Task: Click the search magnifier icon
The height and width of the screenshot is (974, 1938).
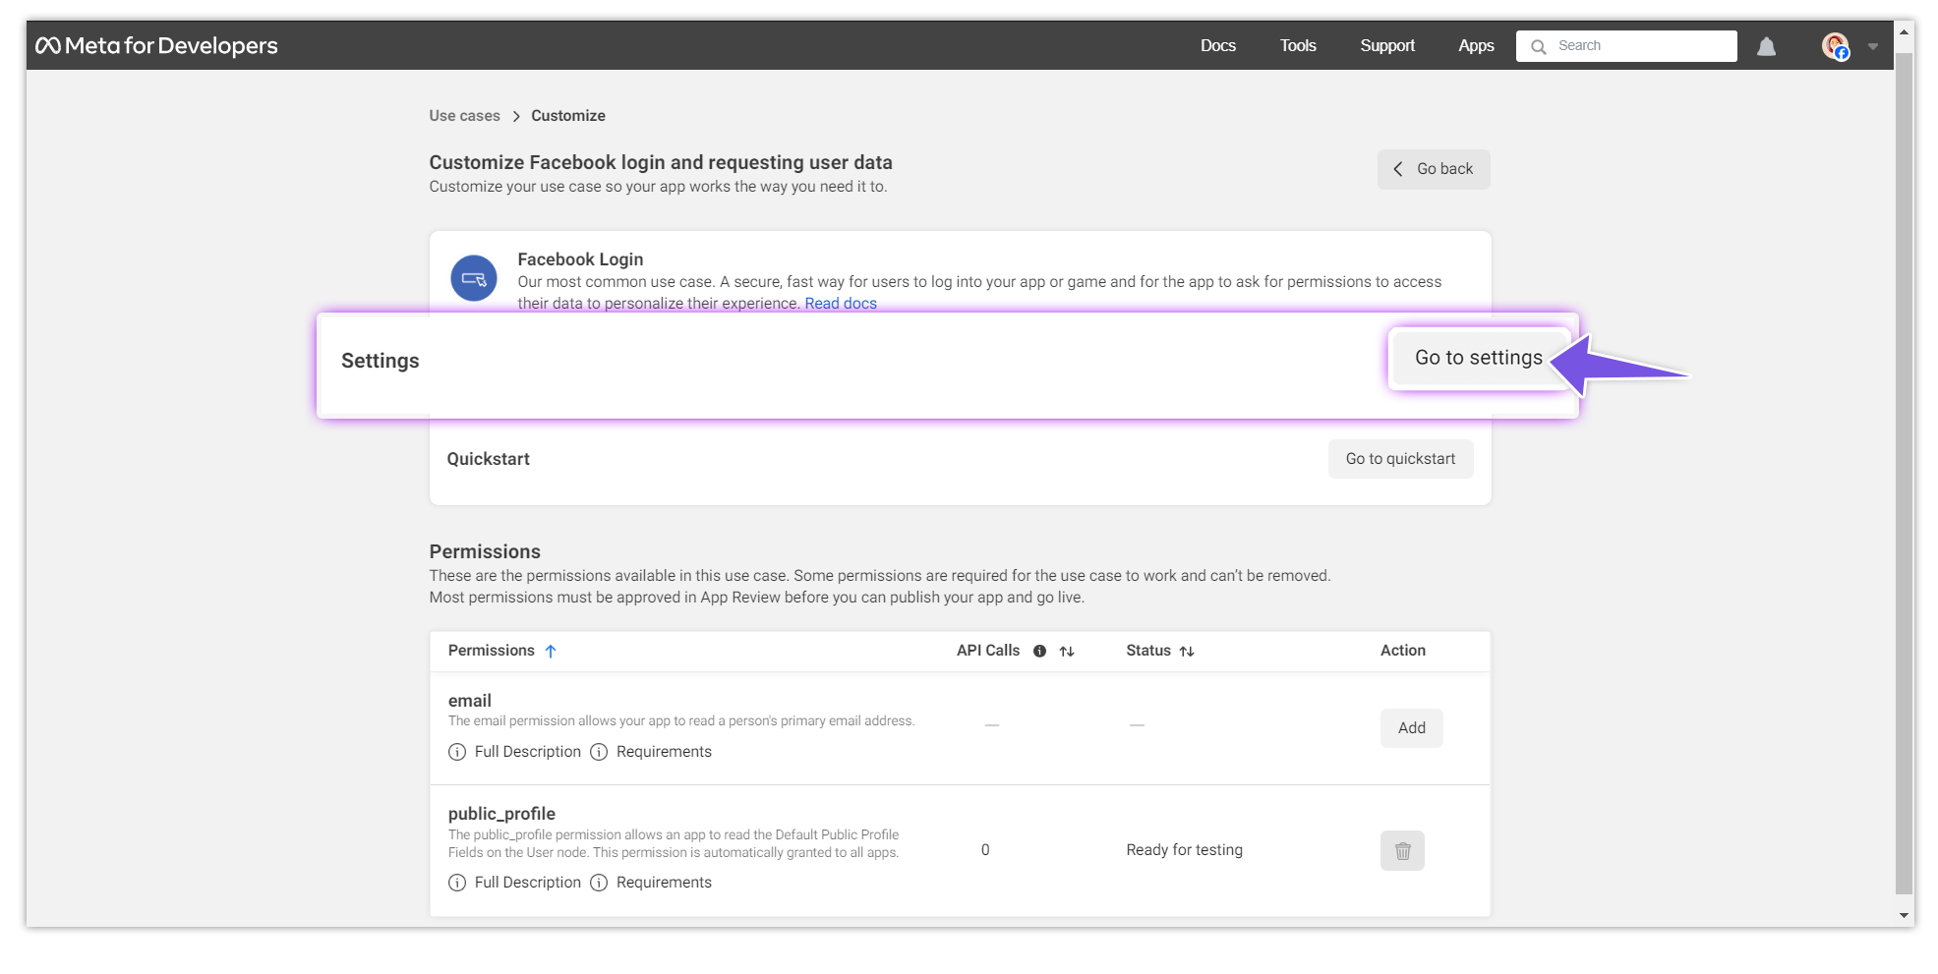Action: pos(1539,45)
